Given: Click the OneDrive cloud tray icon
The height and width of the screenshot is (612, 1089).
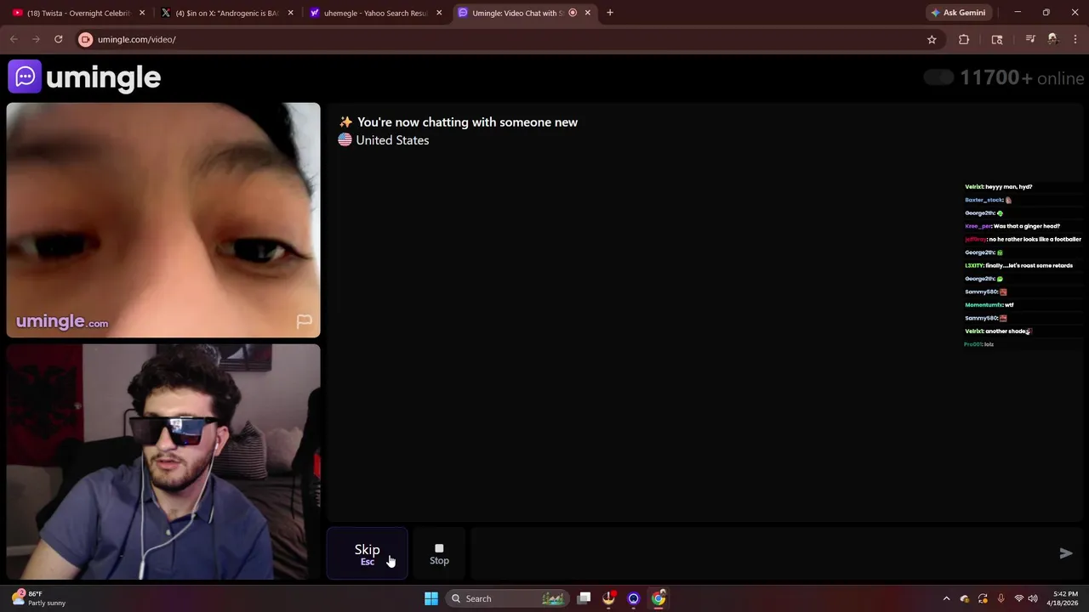Looking at the screenshot, I should 965,598.
